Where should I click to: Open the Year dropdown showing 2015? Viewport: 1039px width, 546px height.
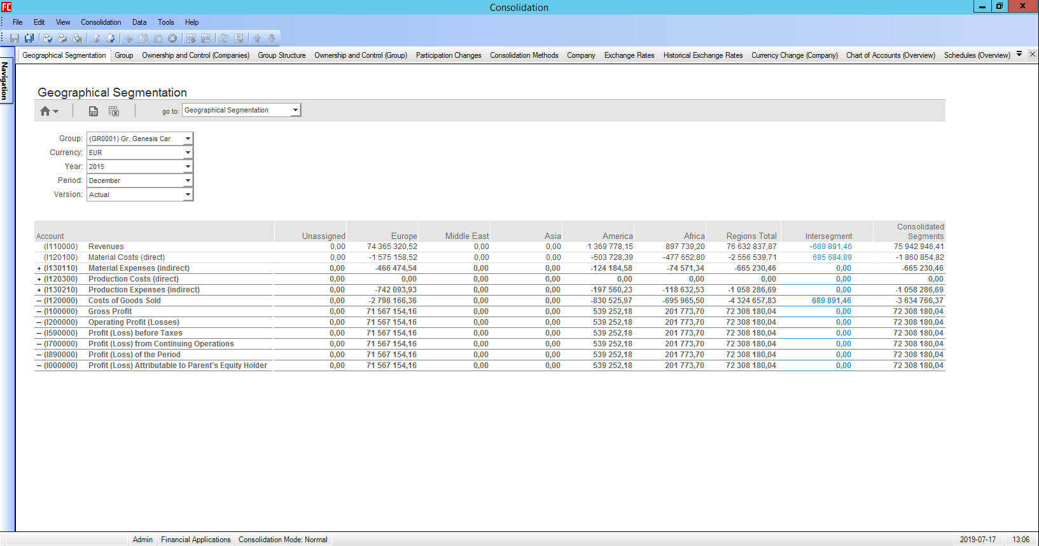[140, 167]
